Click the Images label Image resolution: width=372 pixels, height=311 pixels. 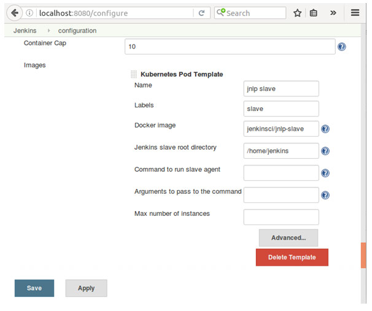pos(34,65)
